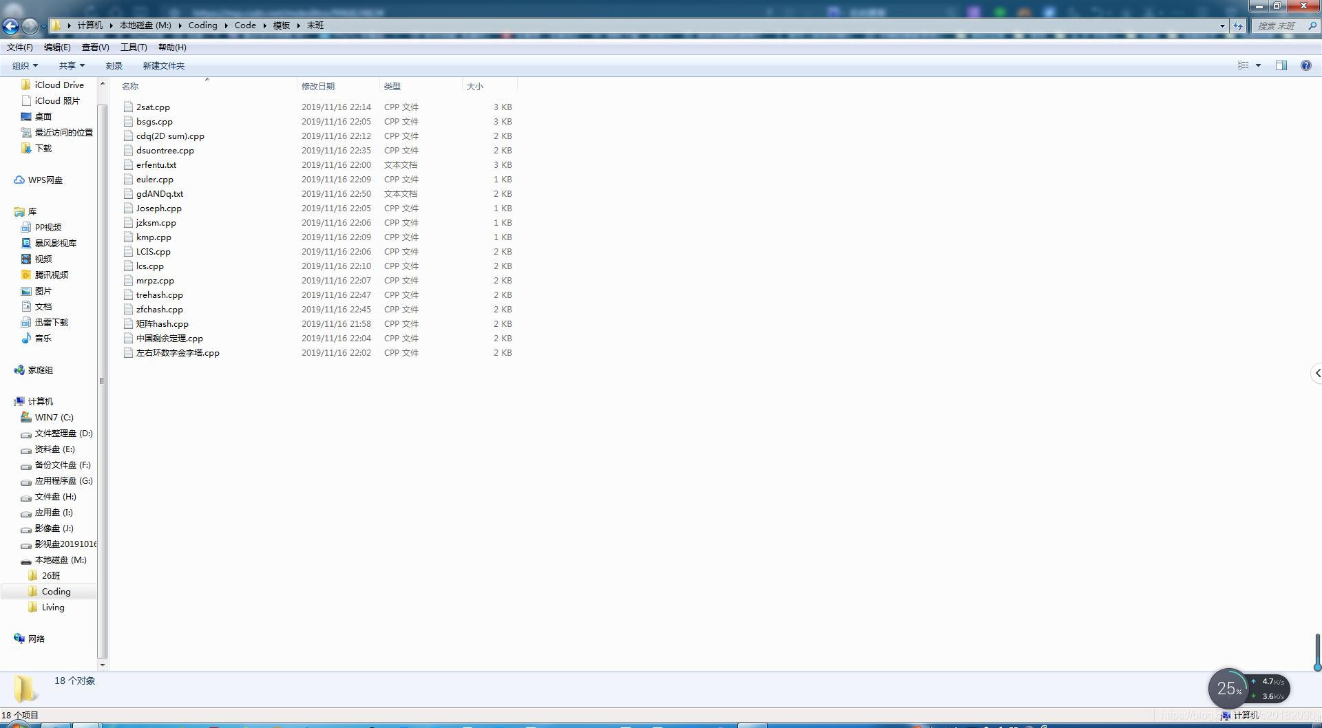Click sidebar scrollbar down arrow

[x=103, y=665]
